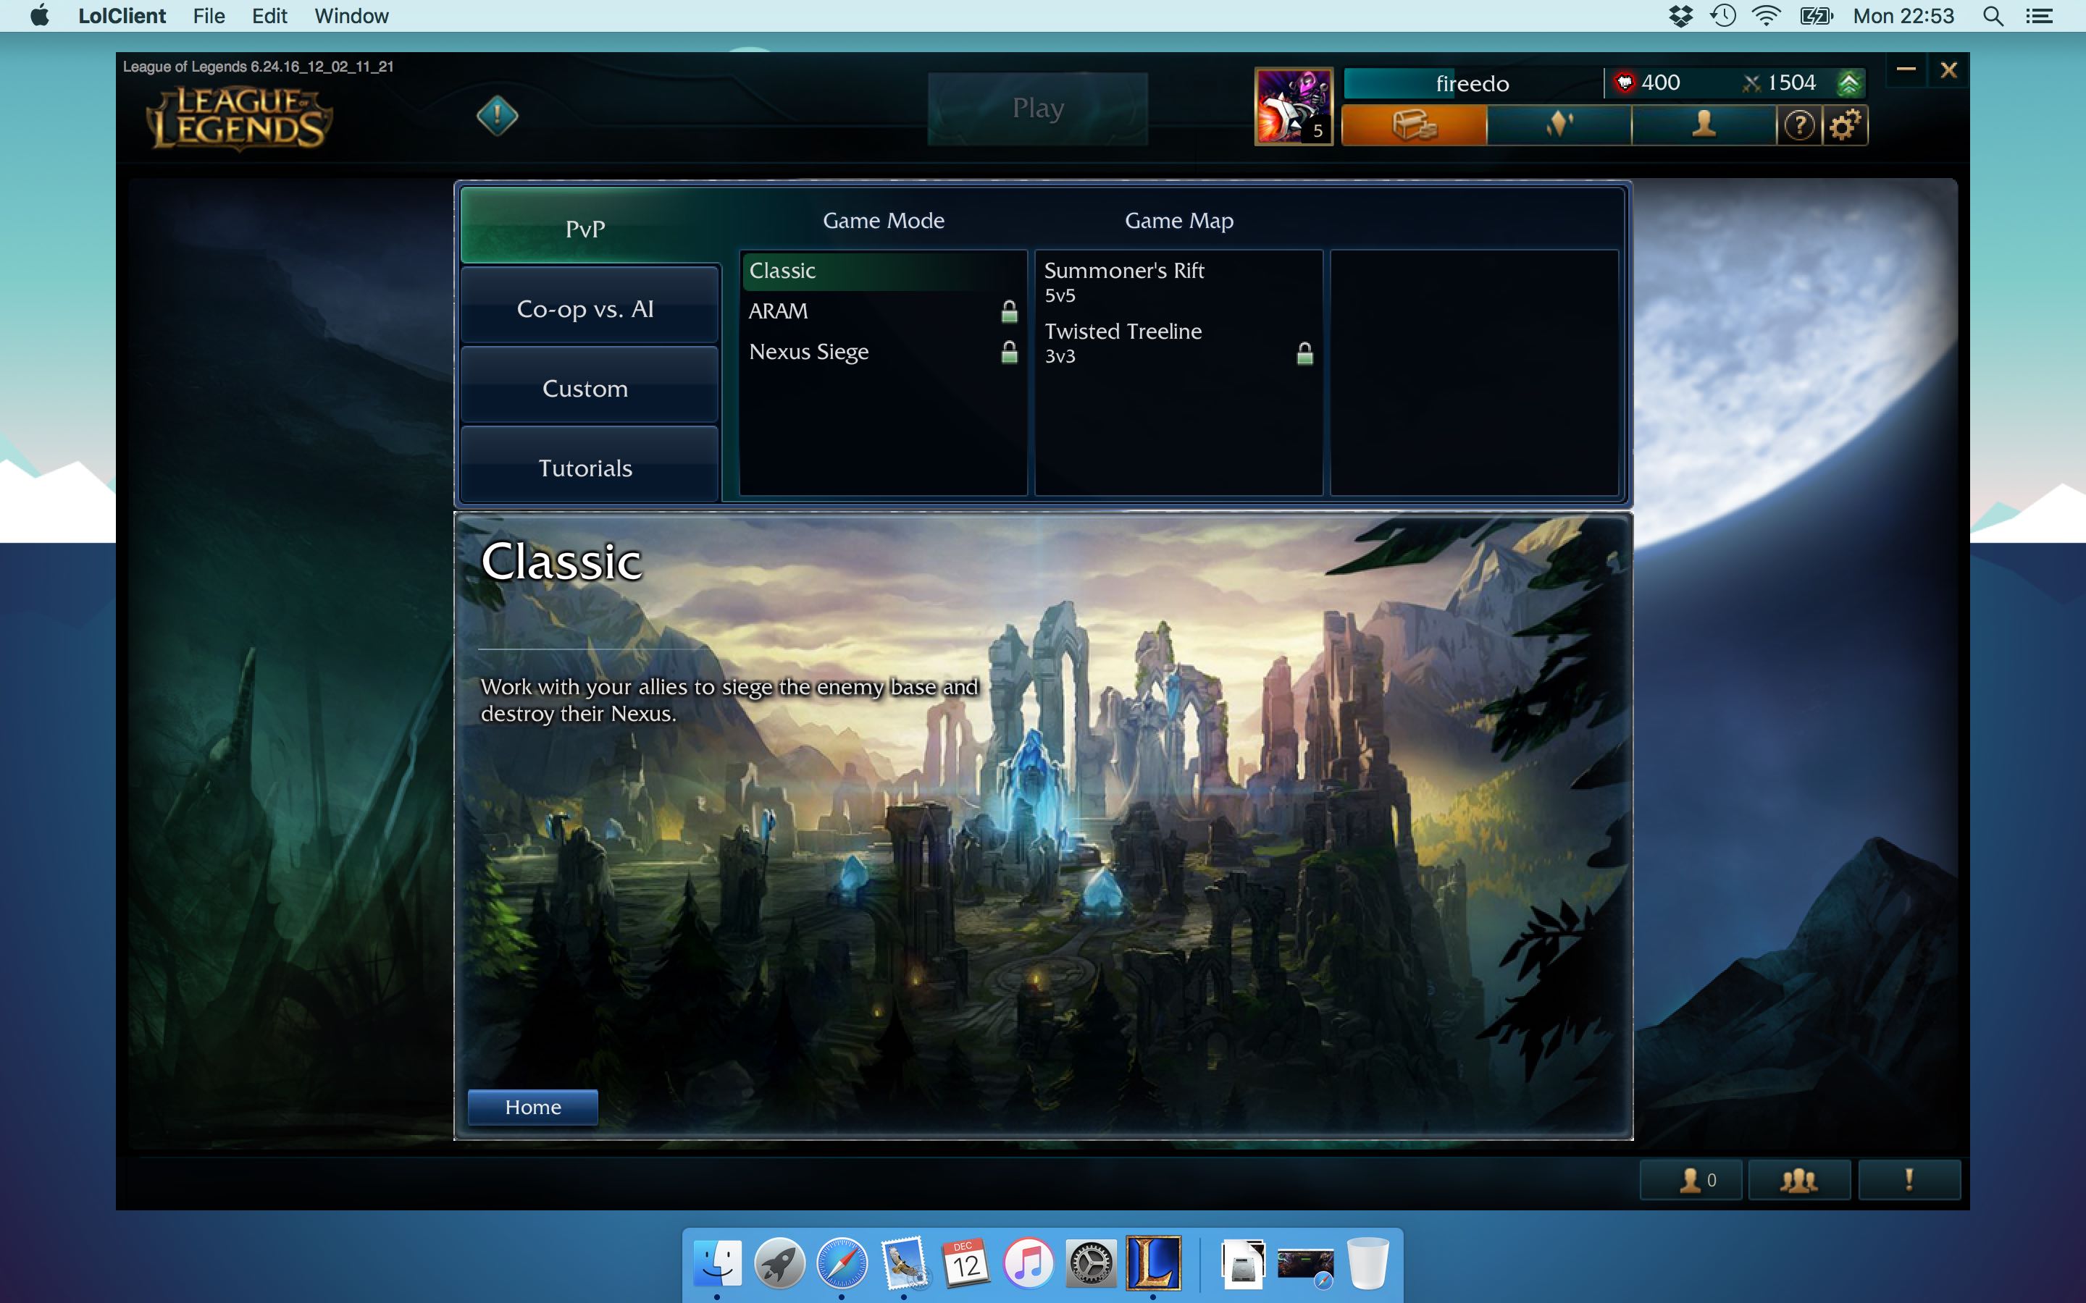
Task: Open the notifications exclamation icon
Action: point(1909,1180)
